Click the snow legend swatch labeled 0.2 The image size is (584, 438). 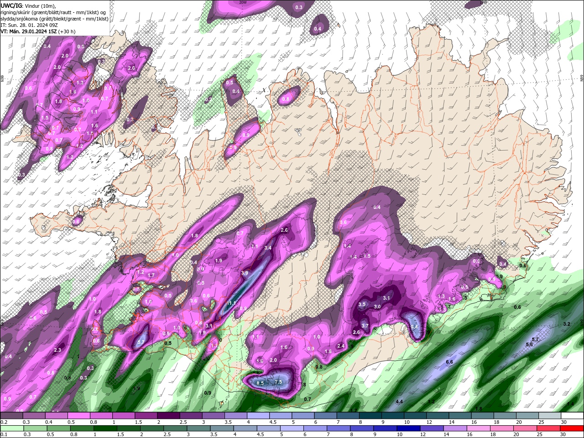[x=11, y=416]
